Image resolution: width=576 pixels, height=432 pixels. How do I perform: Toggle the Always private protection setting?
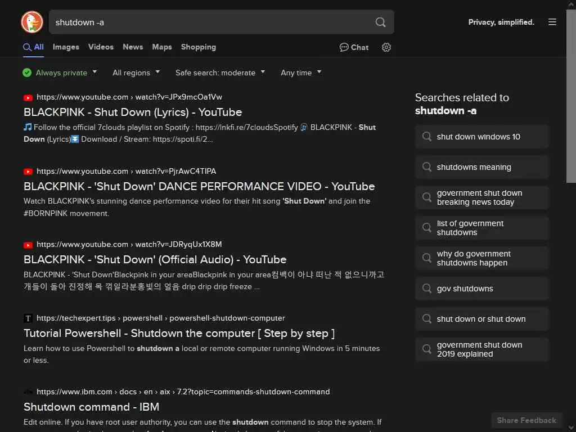tap(60, 73)
